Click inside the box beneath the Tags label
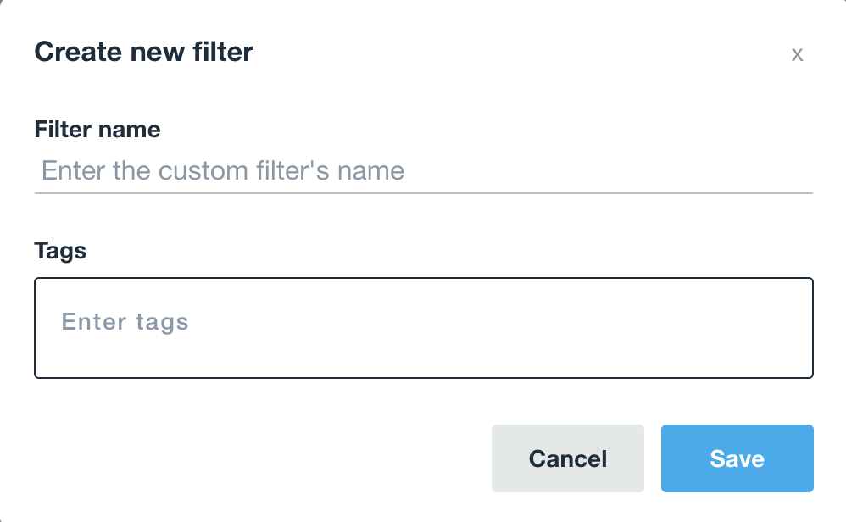Image resolution: width=846 pixels, height=522 pixels. coord(423,327)
